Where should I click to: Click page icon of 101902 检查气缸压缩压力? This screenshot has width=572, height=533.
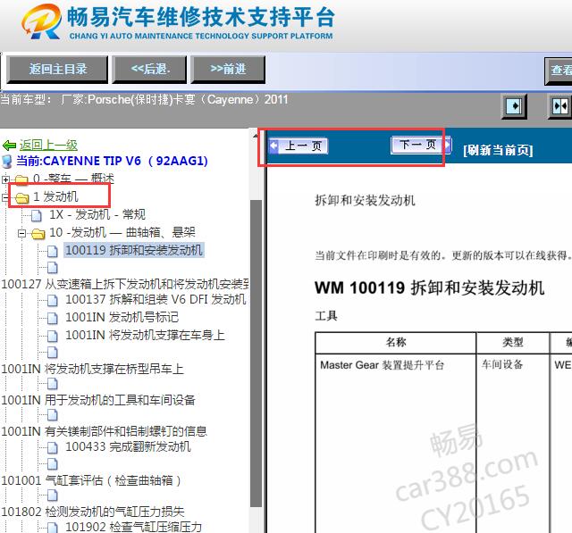click(x=53, y=528)
